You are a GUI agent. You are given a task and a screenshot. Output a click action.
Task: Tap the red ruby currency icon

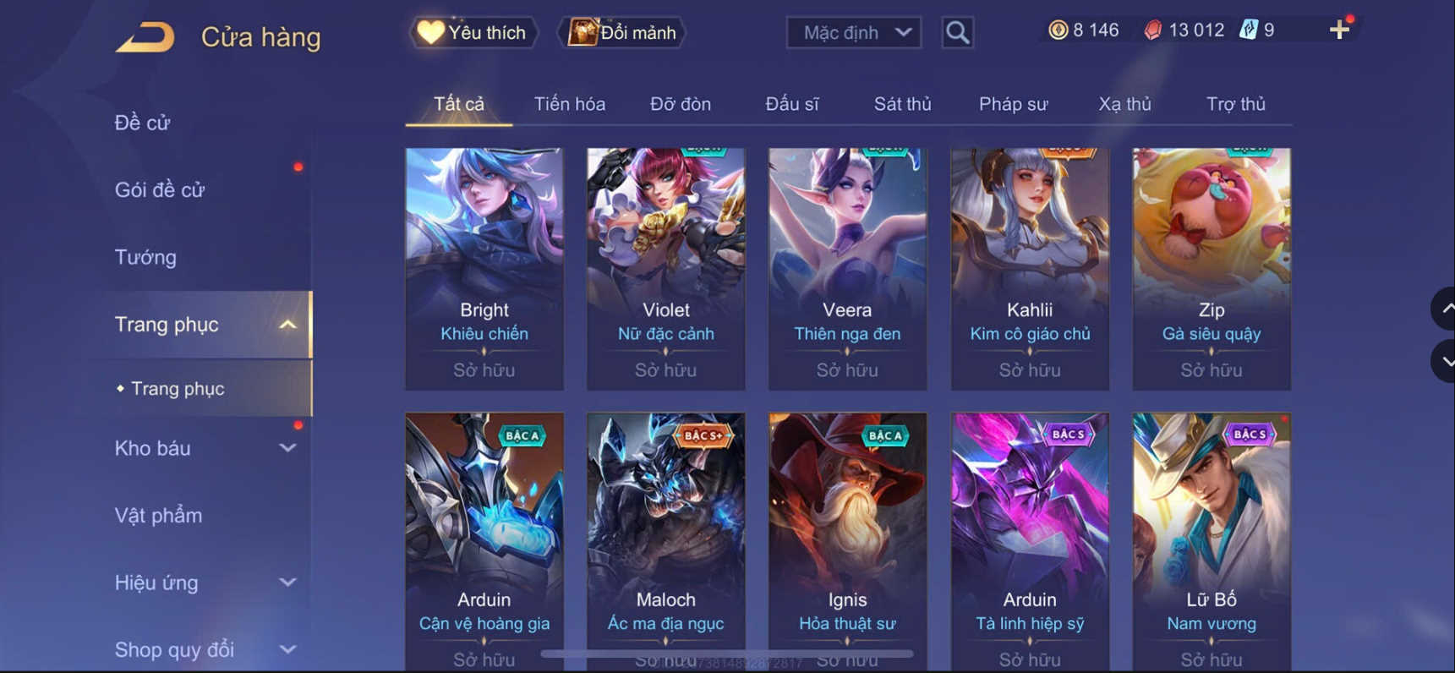[1152, 30]
